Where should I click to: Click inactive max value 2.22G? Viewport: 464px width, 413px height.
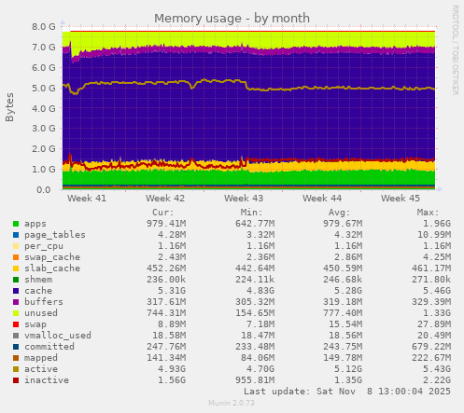point(437,380)
